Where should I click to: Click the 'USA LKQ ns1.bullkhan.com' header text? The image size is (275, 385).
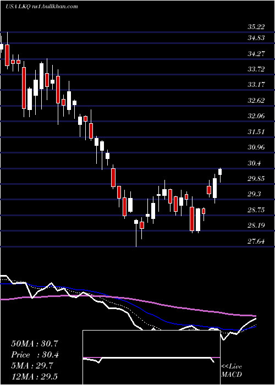(41, 7)
